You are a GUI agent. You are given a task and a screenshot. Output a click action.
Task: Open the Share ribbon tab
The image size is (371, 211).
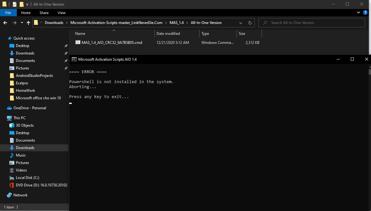click(44, 13)
